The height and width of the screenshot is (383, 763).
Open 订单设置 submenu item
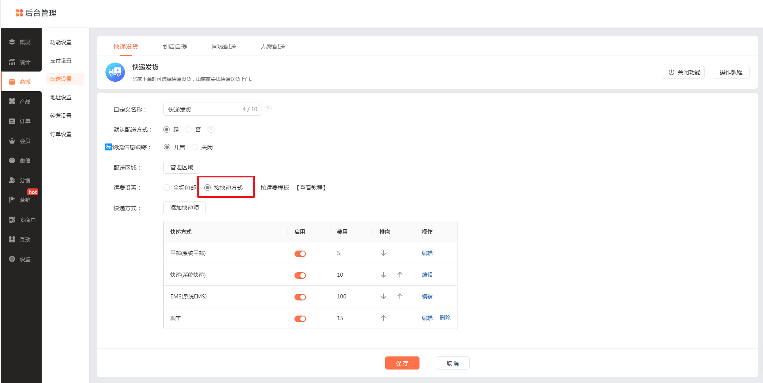click(x=61, y=134)
